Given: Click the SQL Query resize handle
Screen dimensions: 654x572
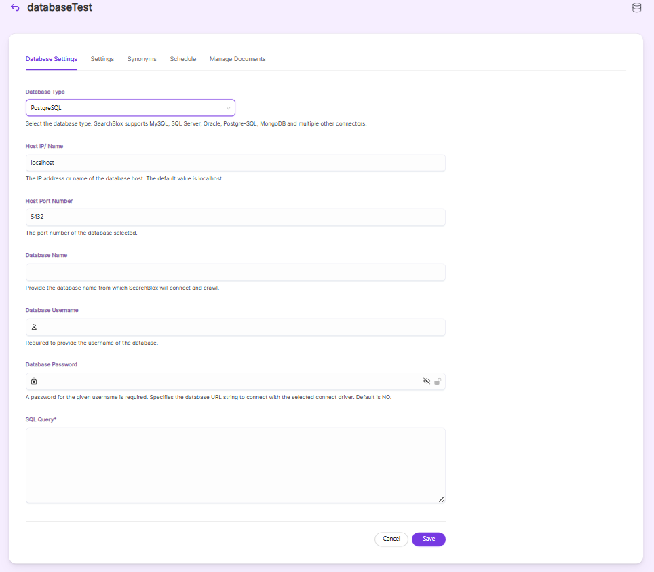Looking at the screenshot, I should pyautogui.click(x=441, y=499).
